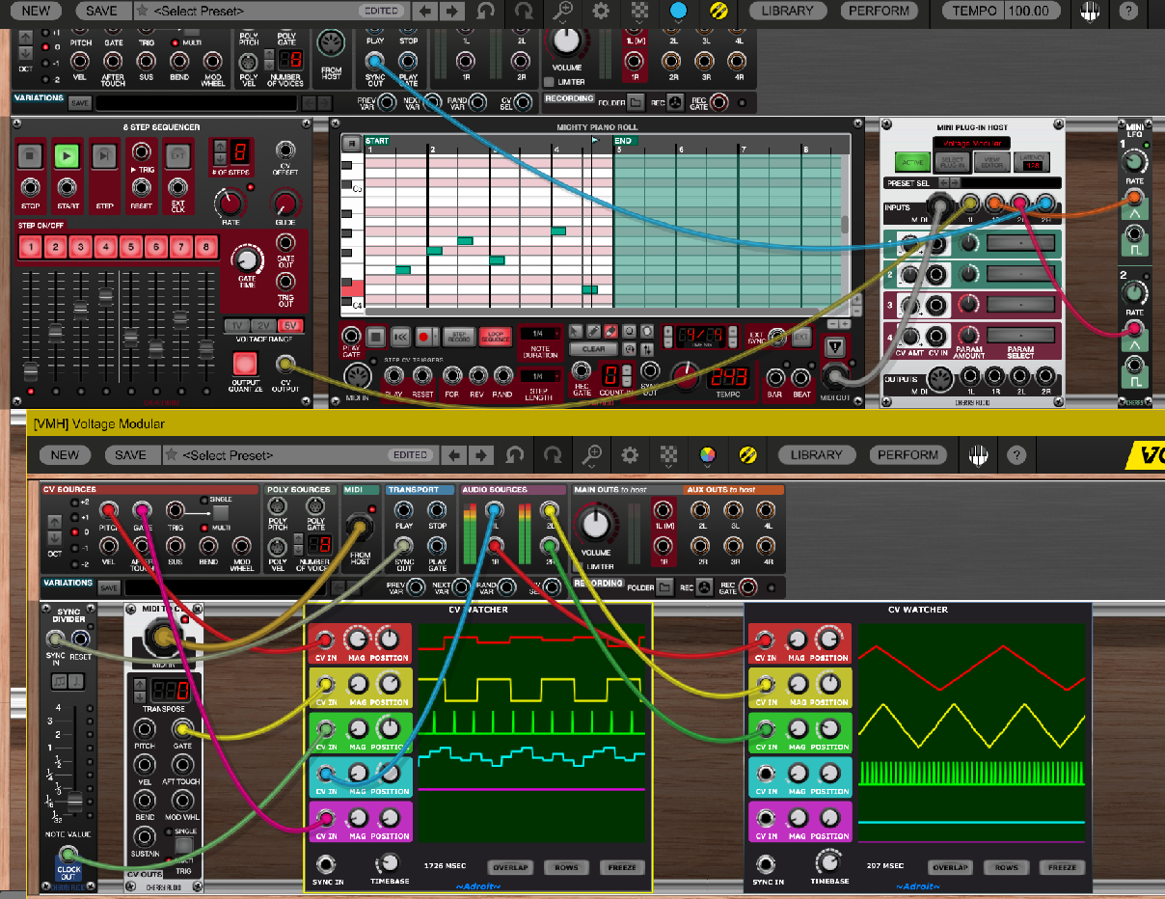1165x899 pixels.
Task: Click FREEZE on left CV Watcher
Action: [x=622, y=867]
